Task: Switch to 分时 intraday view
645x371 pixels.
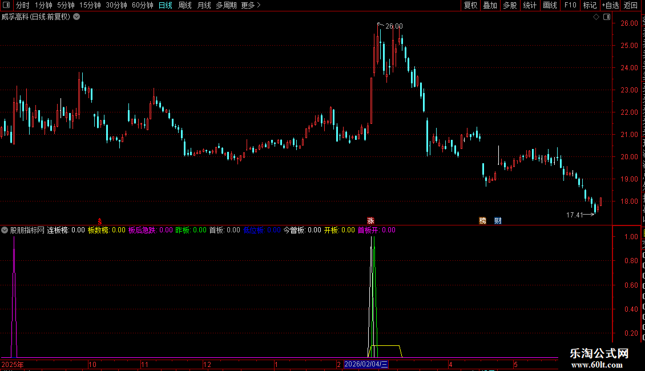Action: 23,5
